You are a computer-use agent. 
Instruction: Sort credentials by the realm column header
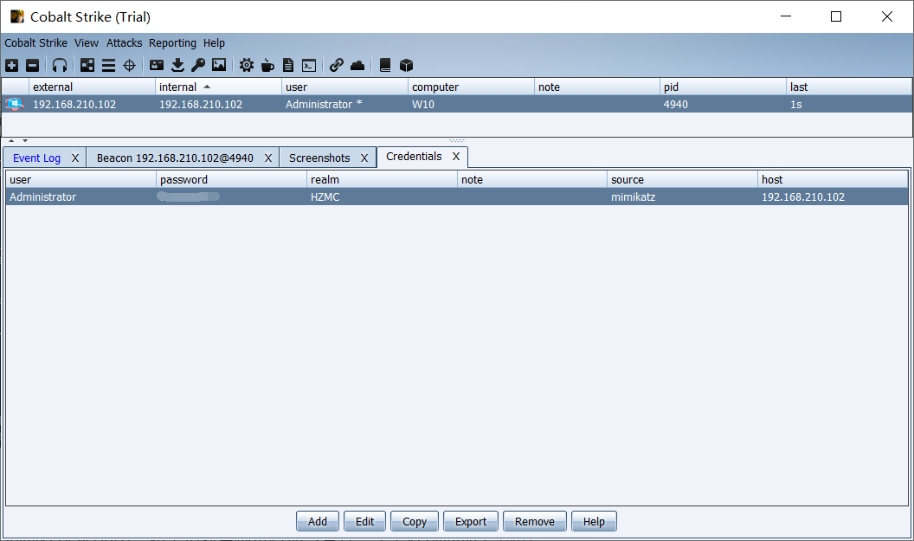pyautogui.click(x=325, y=180)
